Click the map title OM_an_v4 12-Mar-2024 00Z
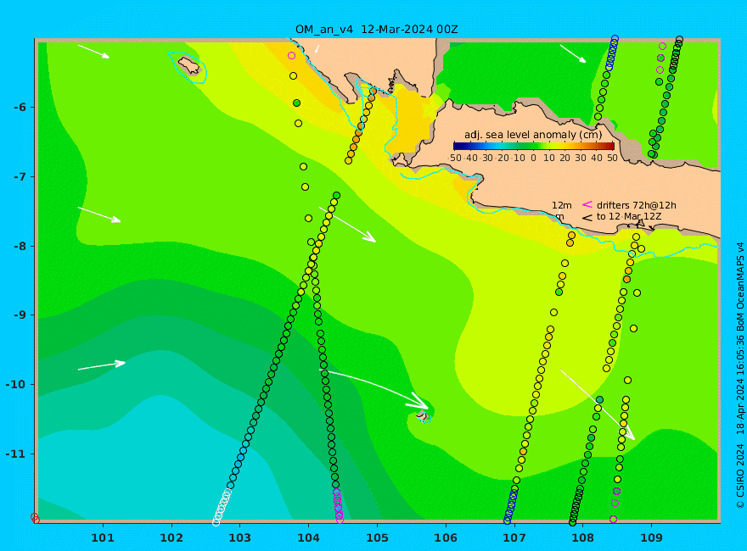747x551 pixels. click(376, 29)
